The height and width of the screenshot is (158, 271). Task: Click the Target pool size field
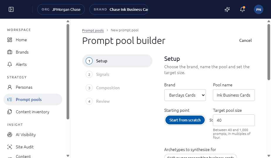tap(234, 120)
